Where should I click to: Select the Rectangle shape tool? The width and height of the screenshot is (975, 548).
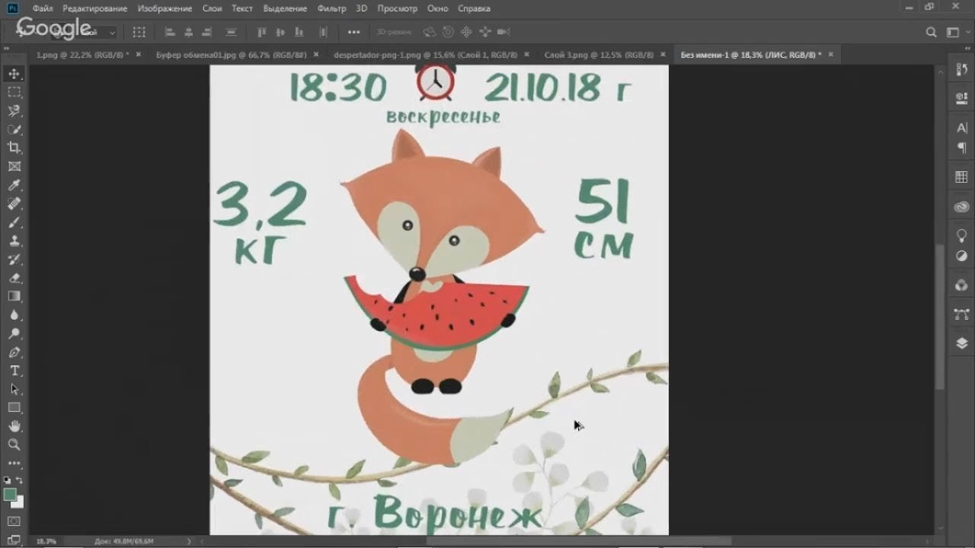click(14, 408)
